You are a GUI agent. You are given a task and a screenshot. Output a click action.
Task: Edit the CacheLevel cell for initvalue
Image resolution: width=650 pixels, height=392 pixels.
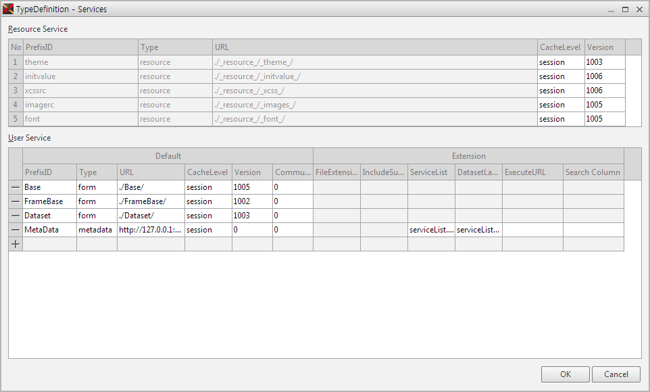point(561,76)
